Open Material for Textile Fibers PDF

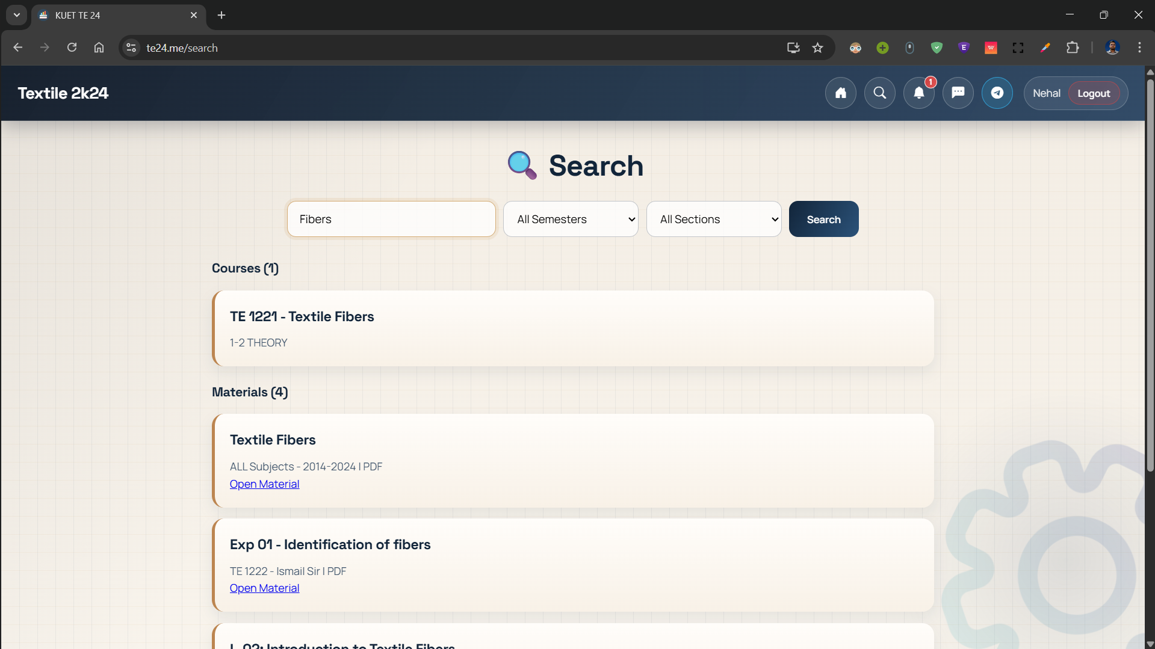264,484
